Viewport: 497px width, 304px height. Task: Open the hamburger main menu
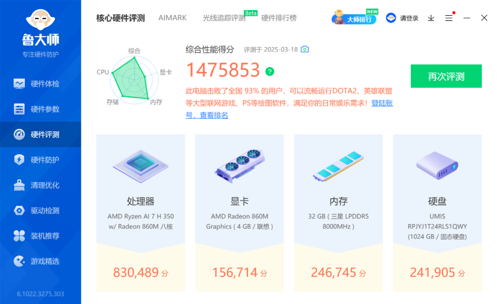pyautogui.click(x=449, y=18)
